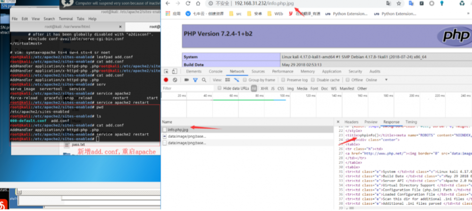Viewport: 472px width, 211px height.
Task: Bookmark this page with the star icon
Action: [x=399, y=3]
